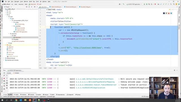The width and height of the screenshot is (181, 102).
Task: Click the localhost:8080/demo link in code
Action: (88, 48)
